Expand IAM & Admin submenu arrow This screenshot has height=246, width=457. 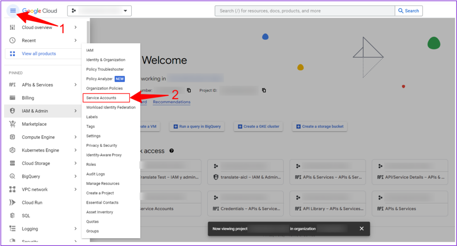(x=75, y=111)
